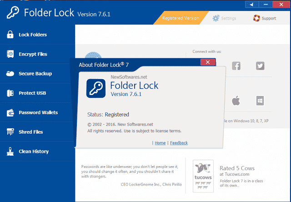The image size is (291, 202).
Task: Select the Shred Files shredder icon
Action: point(10,132)
